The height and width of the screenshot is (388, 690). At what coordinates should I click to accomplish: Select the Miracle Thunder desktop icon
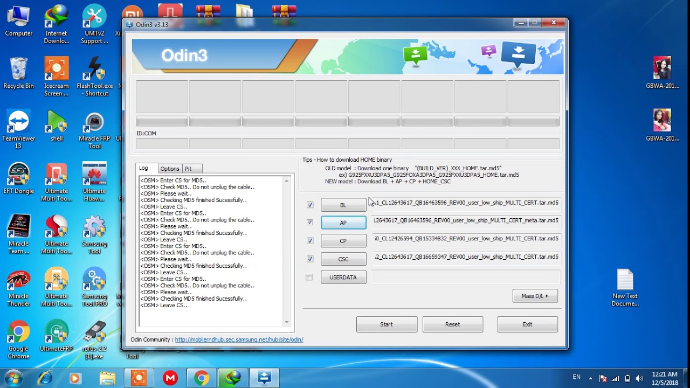pos(18,287)
